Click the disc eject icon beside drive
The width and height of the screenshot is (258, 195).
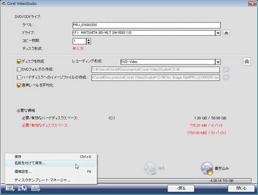coord(227,32)
